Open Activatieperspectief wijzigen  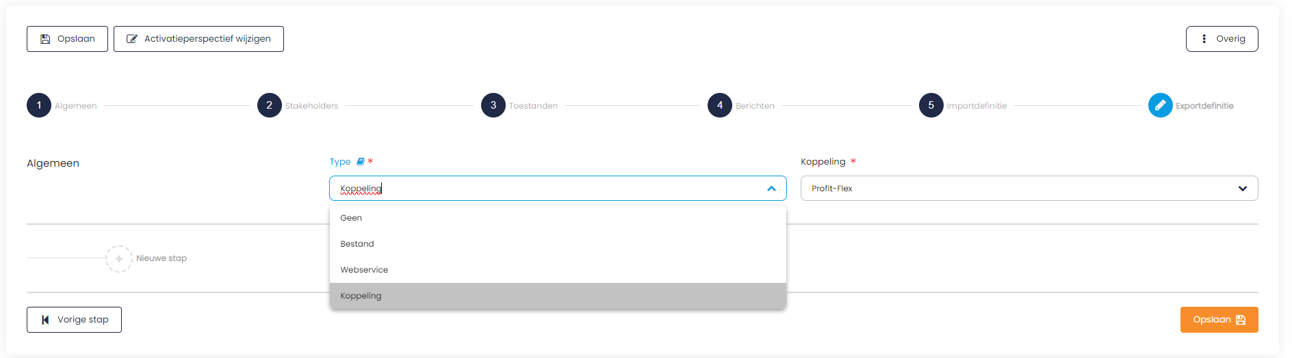198,39
